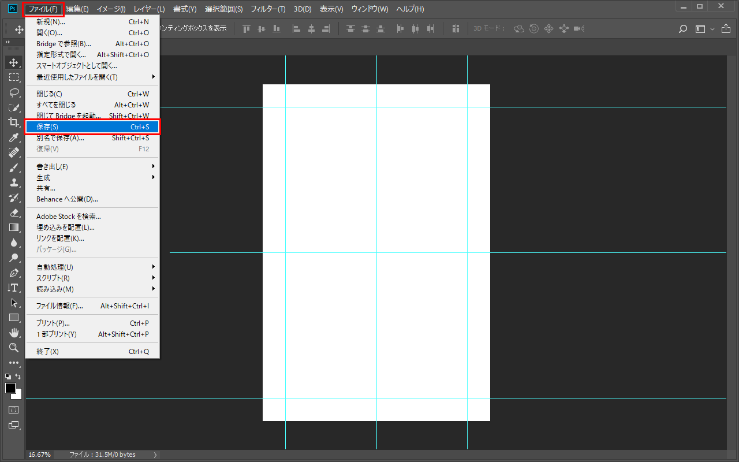This screenshot has width=739, height=462.
Task: Select the Lasso tool
Action: pos(14,92)
